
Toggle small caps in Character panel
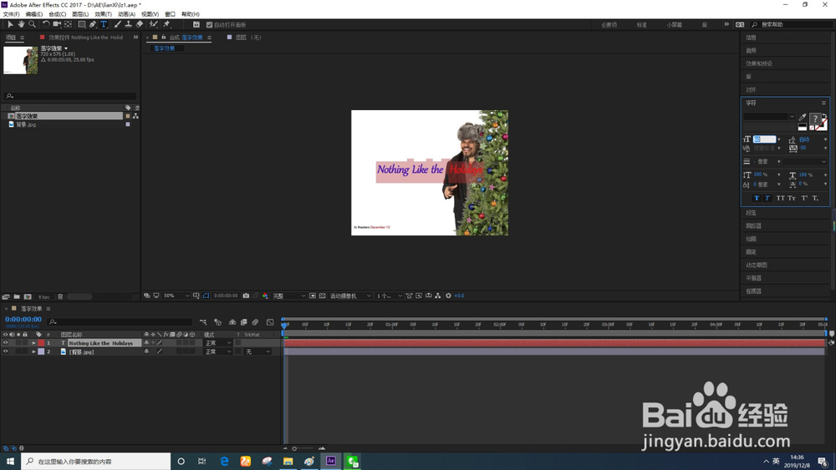point(792,198)
